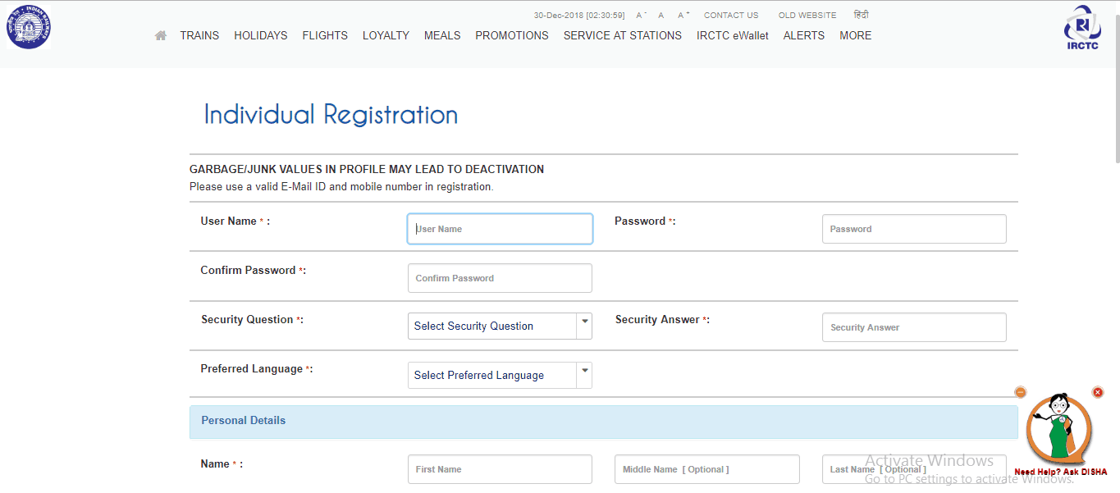
Task: Visit the OLD WEBSITE link
Action: (x=807, y=15)
